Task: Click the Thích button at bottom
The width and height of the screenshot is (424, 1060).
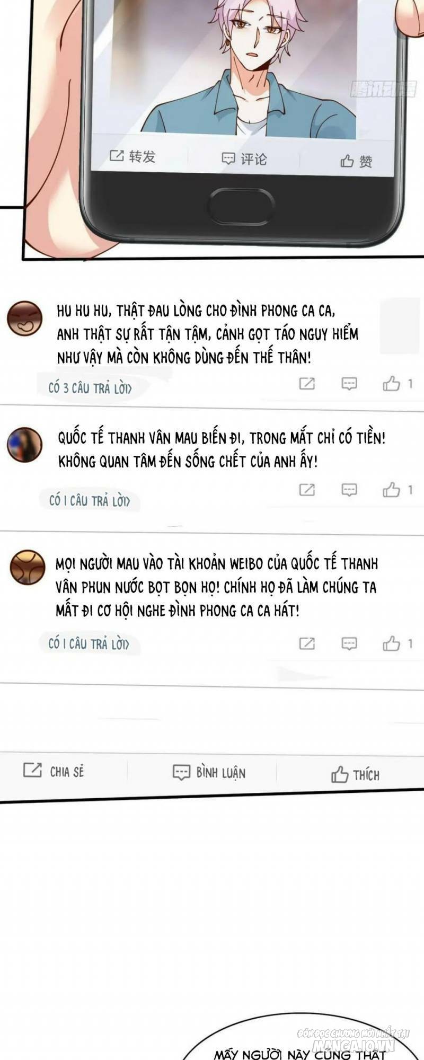Action: click(x=355, y=775)
